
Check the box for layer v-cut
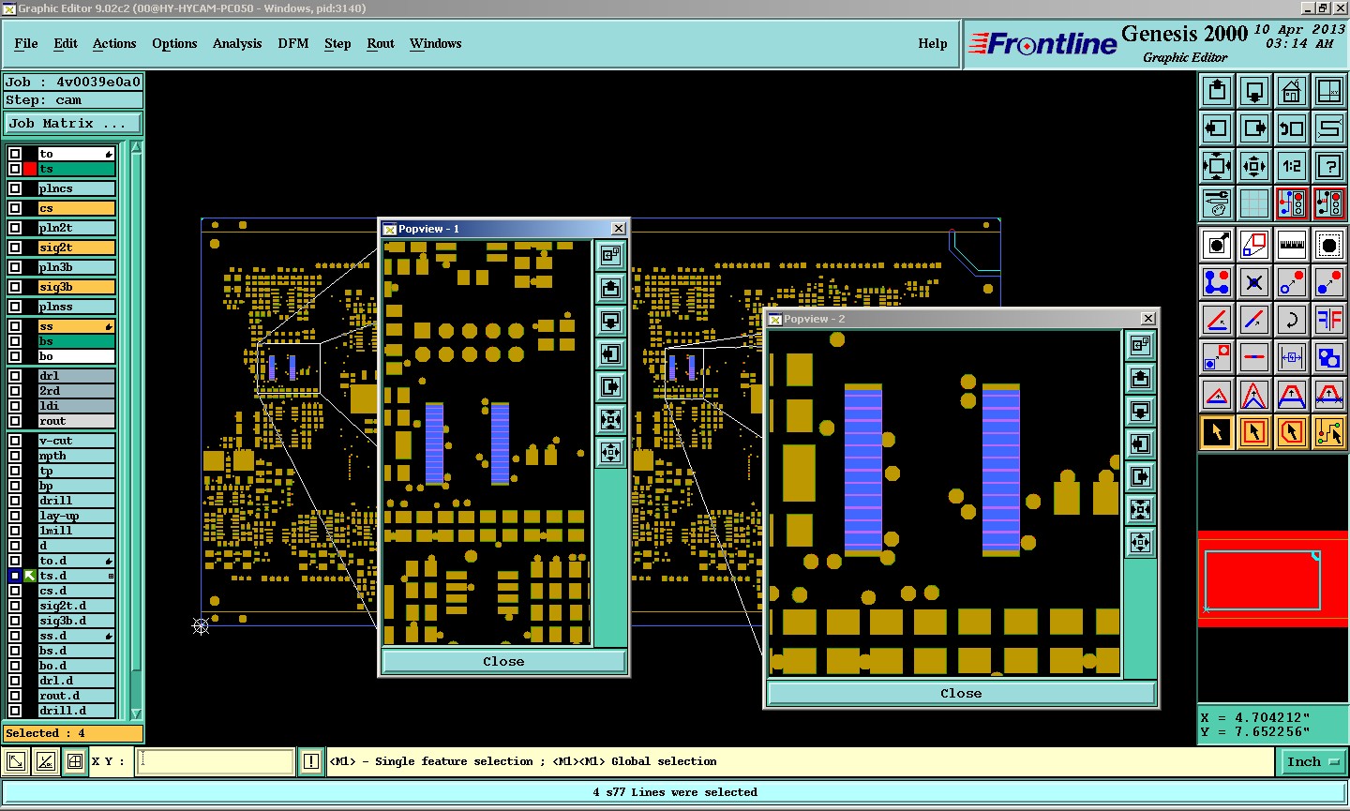(15, 441)
